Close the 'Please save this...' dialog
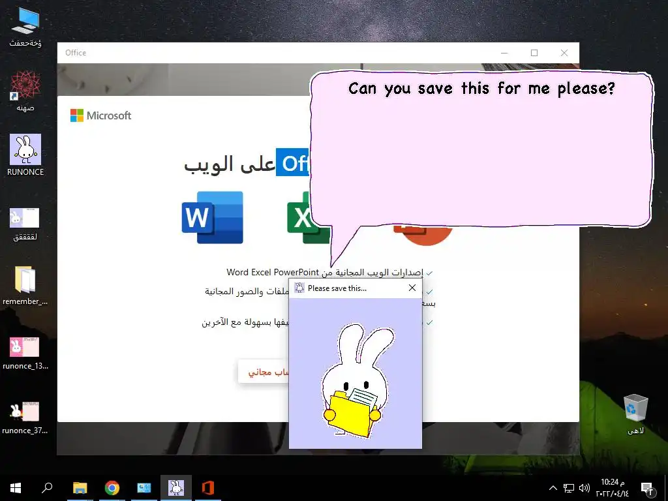Viewport: 668px width, 501px height. tap(412, 288)
